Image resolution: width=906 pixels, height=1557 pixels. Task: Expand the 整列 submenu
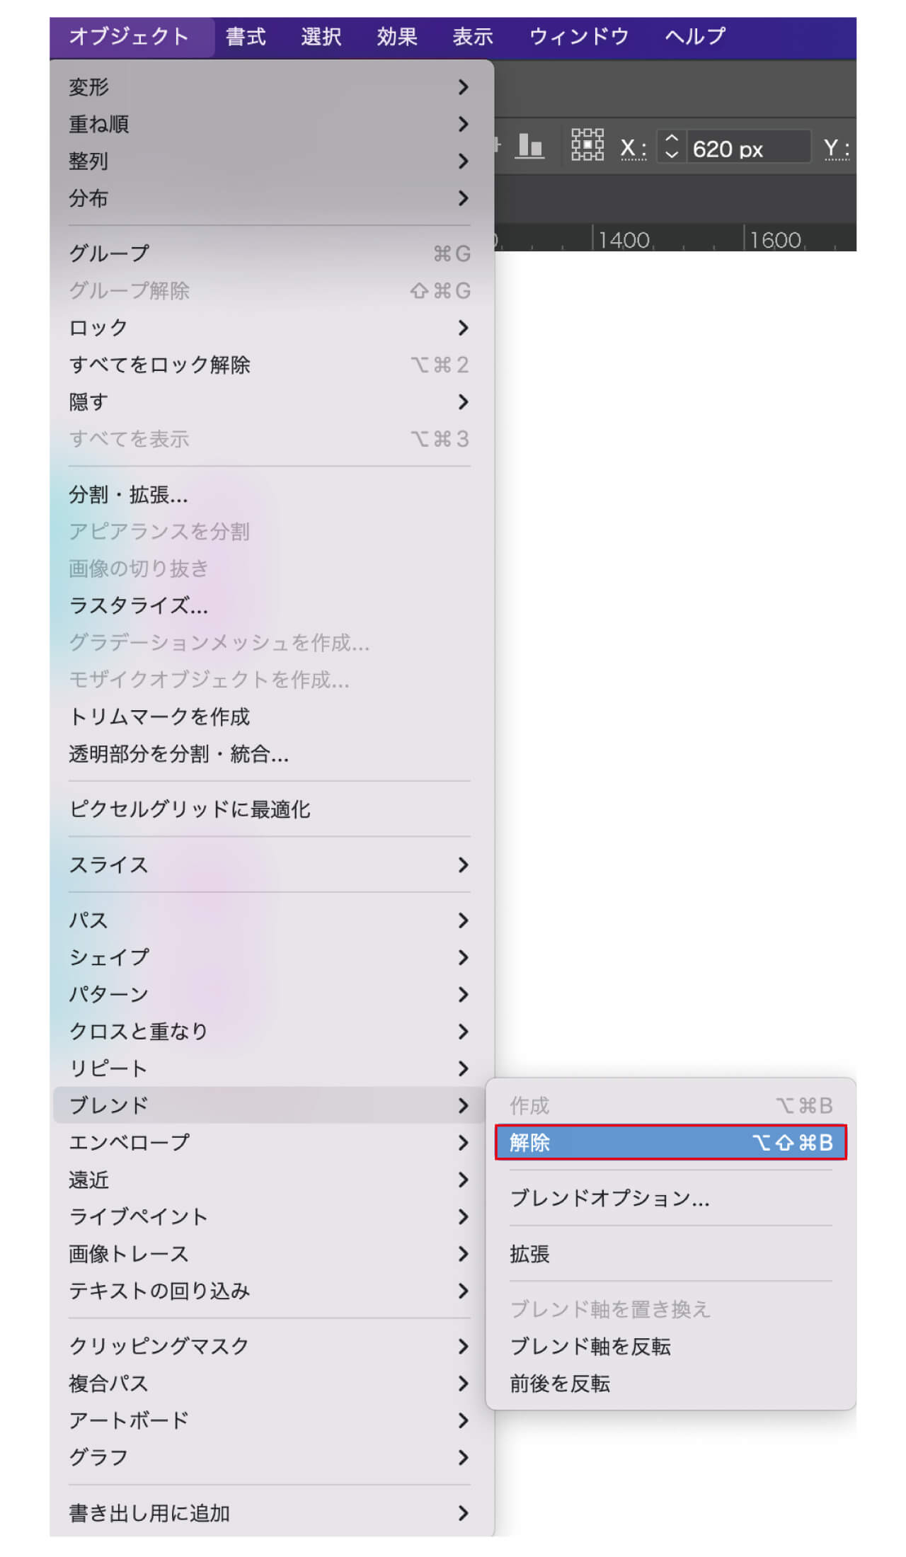tap(269, 161)
